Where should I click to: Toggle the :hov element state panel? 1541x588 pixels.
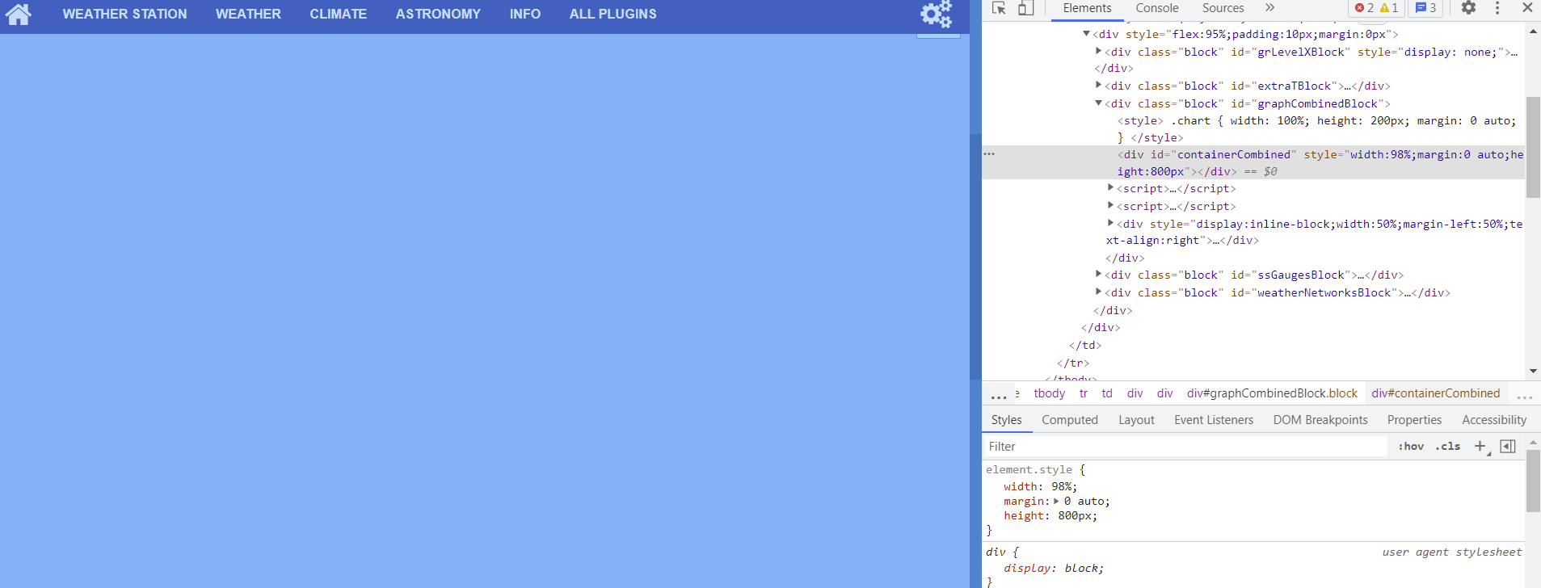coord(1411,447)
